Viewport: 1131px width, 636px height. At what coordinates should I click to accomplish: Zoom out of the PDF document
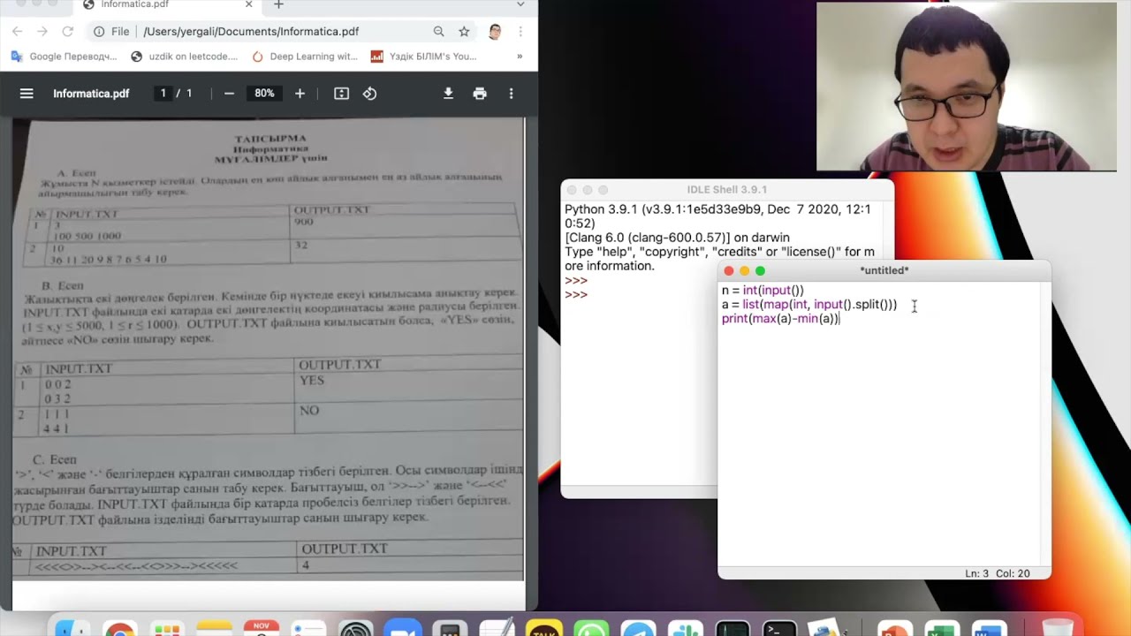click(229, 94)
